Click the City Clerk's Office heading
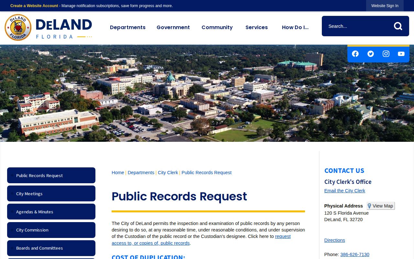Image resolution: width=414 pixels, height=259 pixels. pos(348,182)
